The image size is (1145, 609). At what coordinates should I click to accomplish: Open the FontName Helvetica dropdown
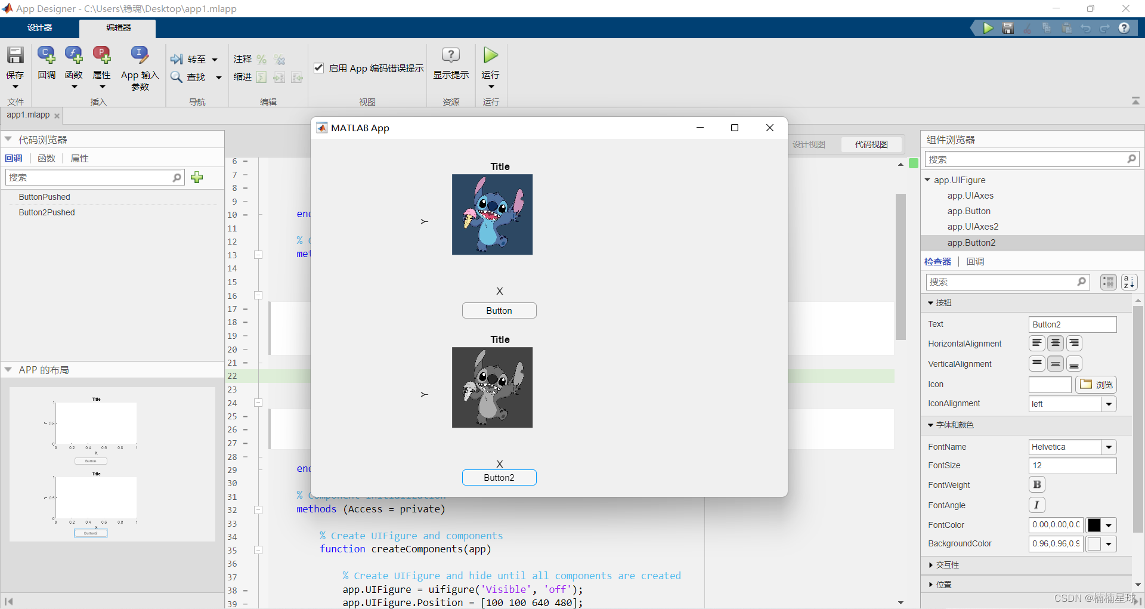(x=1109, y=447)
